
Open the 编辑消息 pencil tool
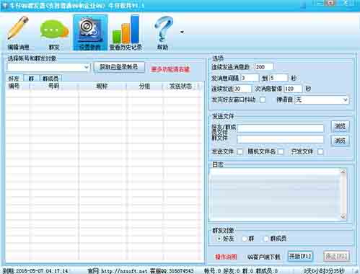point(18,32)
